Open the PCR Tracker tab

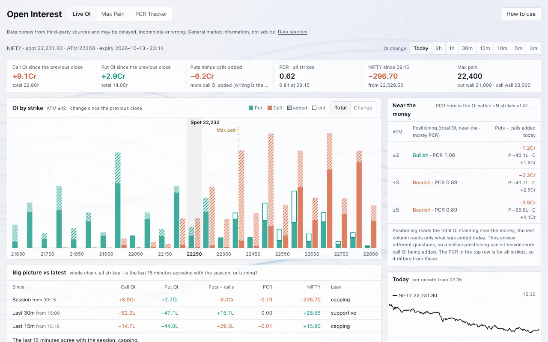point(151,14)
